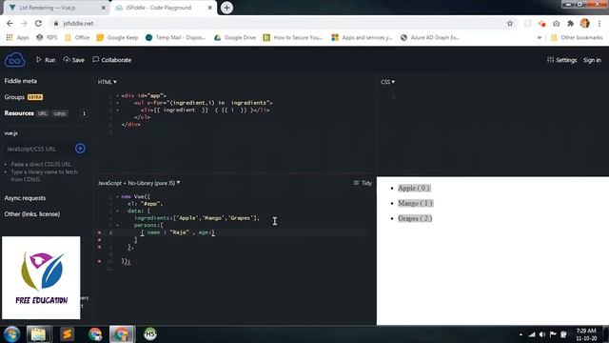609x343 pixels.
Task: Open RPS bookmark
Action: pyautogui.click(x=47, y=38)
